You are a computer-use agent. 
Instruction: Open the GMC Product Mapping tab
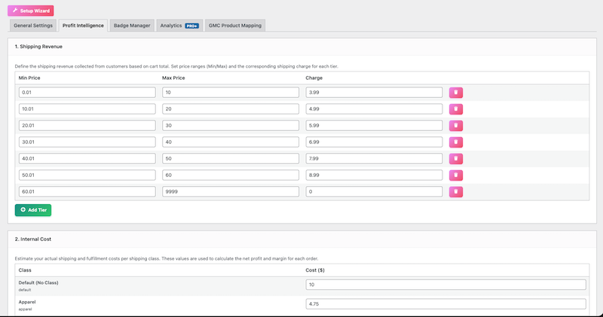pos(235,26)
